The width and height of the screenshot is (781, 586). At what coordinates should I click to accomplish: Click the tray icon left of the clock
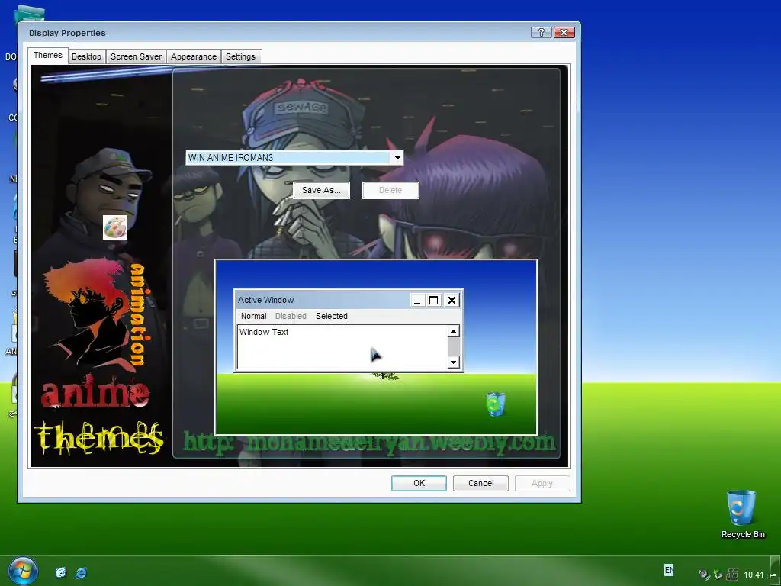coord(732,575)
